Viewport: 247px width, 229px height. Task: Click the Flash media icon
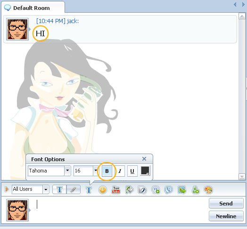tap(142, 190)
